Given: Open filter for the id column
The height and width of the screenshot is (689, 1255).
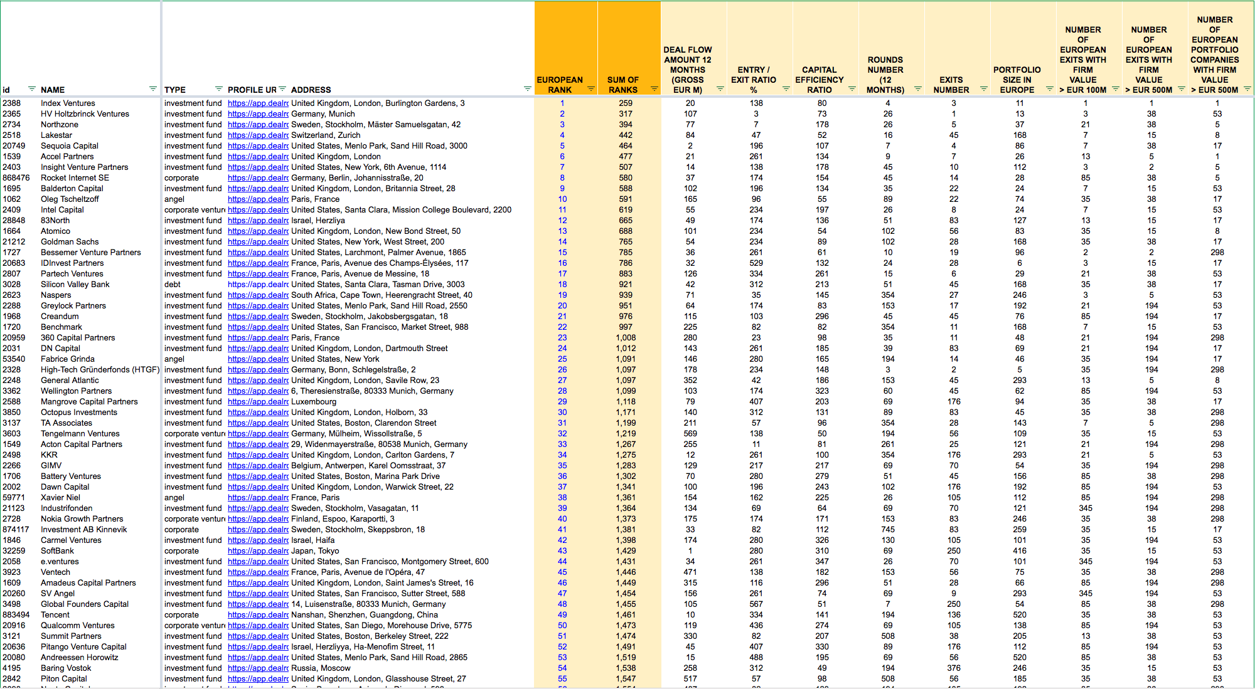Looking at the screenshot, I should (x=31, y=89).
